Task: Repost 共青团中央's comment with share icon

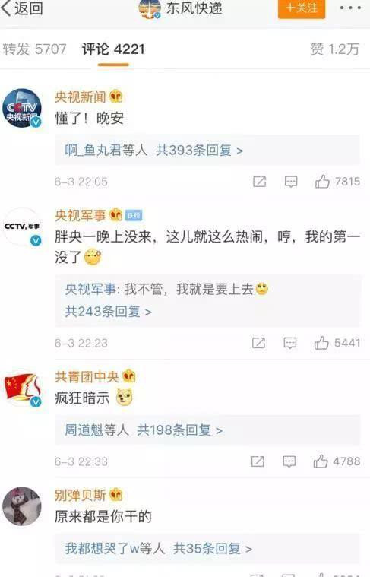Action: [x=258, y=461]
